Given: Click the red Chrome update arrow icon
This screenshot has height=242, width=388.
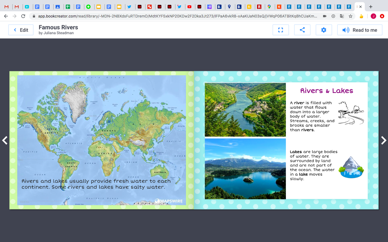Looking at the screenshot, I should [x=382, y=16].
